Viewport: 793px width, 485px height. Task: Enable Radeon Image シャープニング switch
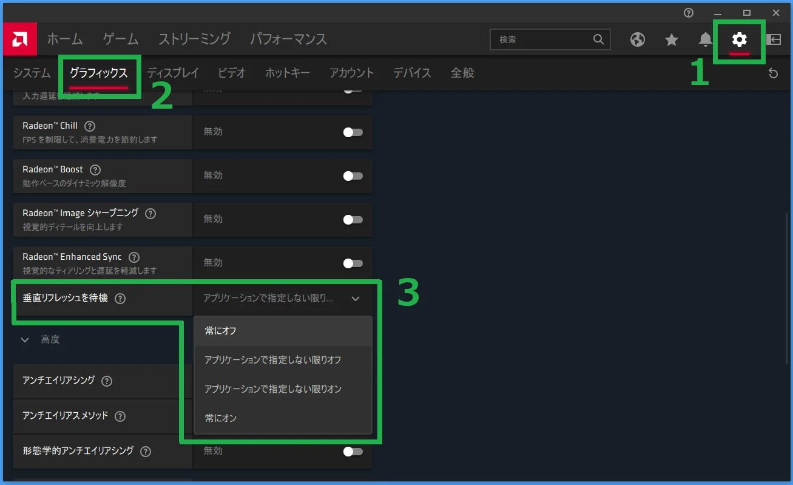353,220
